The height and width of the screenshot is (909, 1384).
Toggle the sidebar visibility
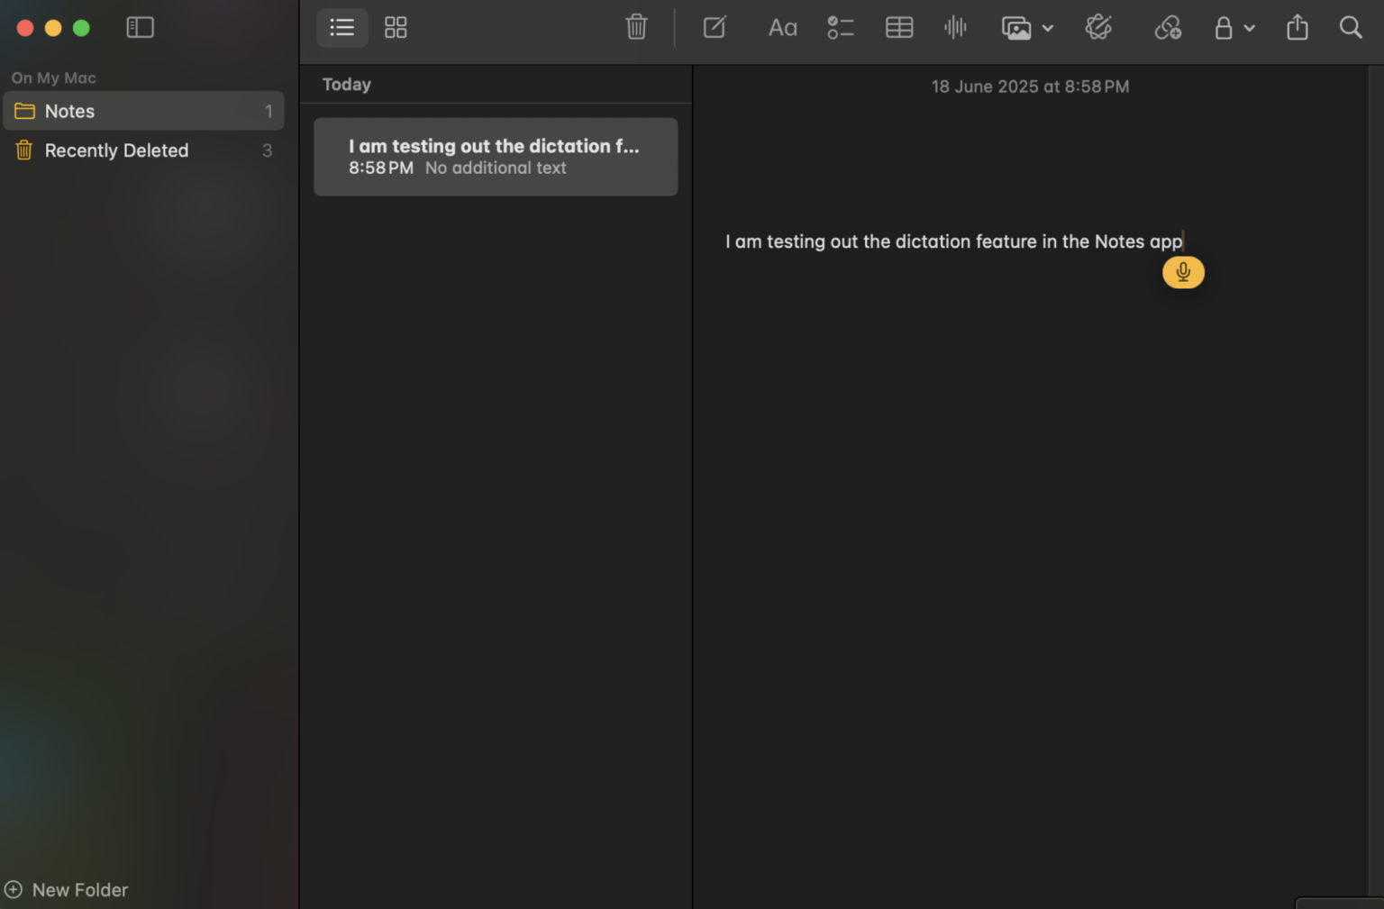(x=140, y=27)
